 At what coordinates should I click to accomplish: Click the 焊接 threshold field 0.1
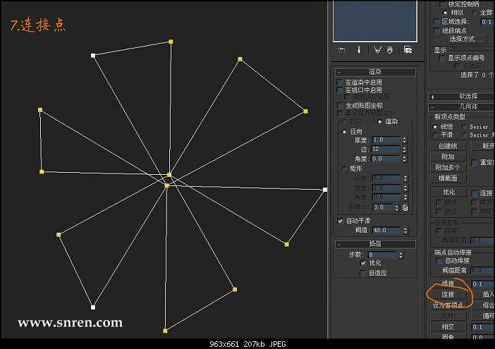(x=483, y=284)
